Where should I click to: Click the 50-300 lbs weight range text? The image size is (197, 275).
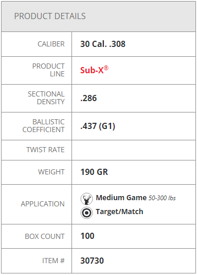click(162, 198)
